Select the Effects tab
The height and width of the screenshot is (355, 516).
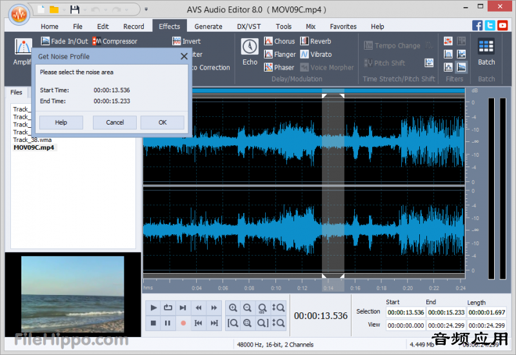pos(170,26)
